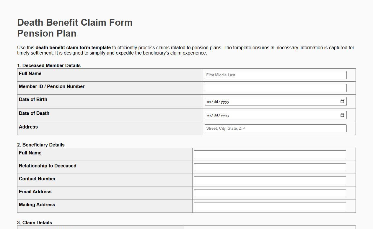Click the First Middle Last placeholder field
The width and height of the screenshot is (373, 229).
(275, 75)
